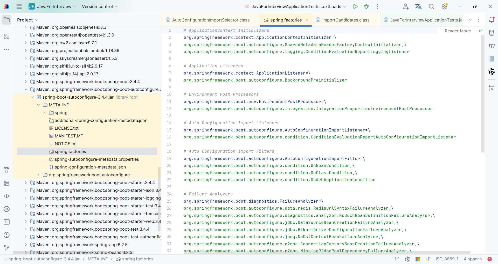Click the 1:1 cursor position widget

click(397, 259)
